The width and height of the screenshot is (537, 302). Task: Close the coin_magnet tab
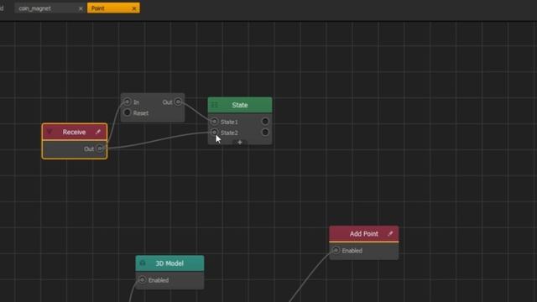tap(81, 8)
